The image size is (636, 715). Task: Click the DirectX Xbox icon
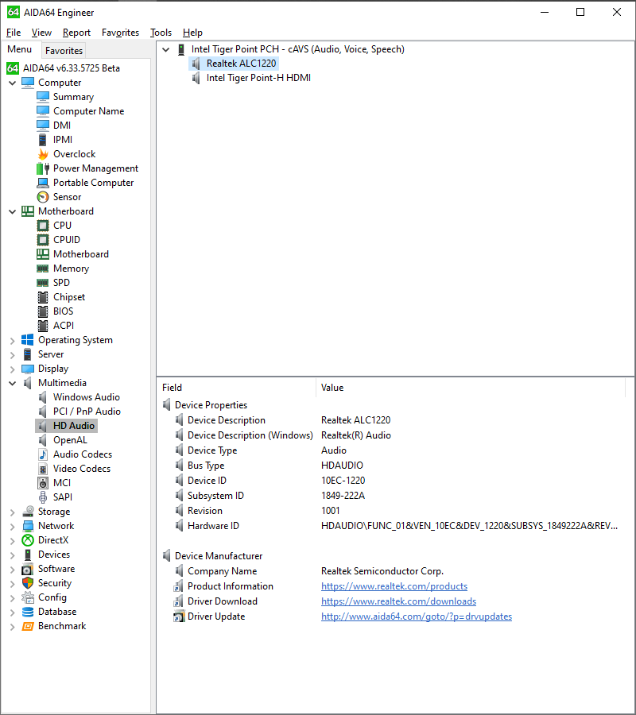28,540
